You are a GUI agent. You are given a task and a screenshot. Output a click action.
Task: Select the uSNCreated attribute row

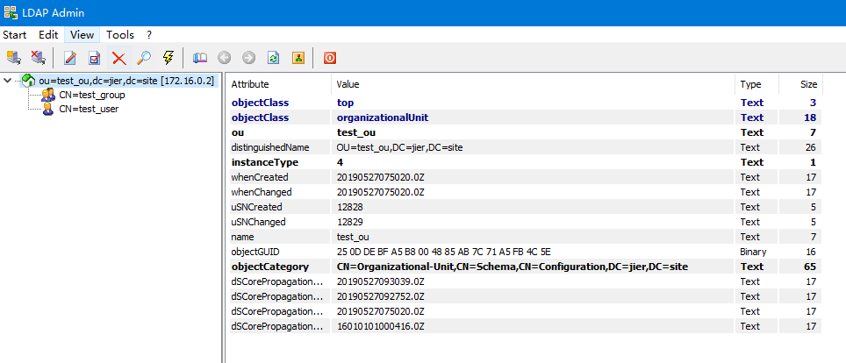coord(526,207)
